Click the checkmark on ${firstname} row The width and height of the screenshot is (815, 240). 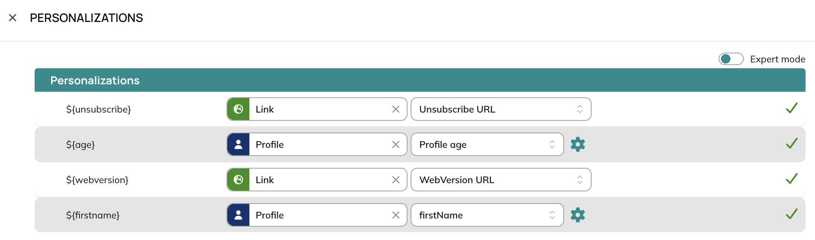tap(791, 214)
